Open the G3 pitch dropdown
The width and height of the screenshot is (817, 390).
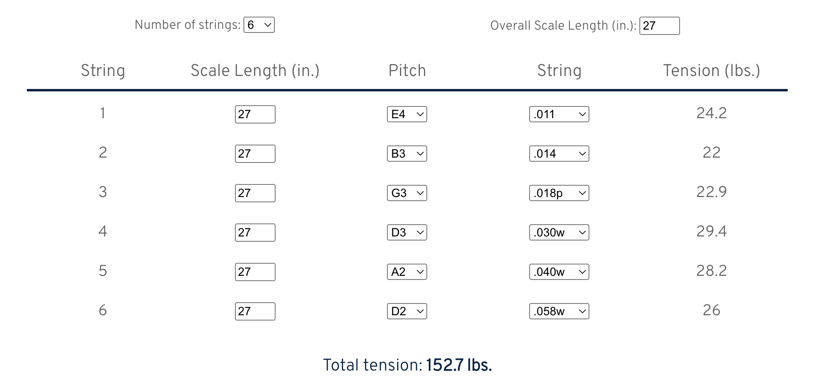click(x=406, y=193)
